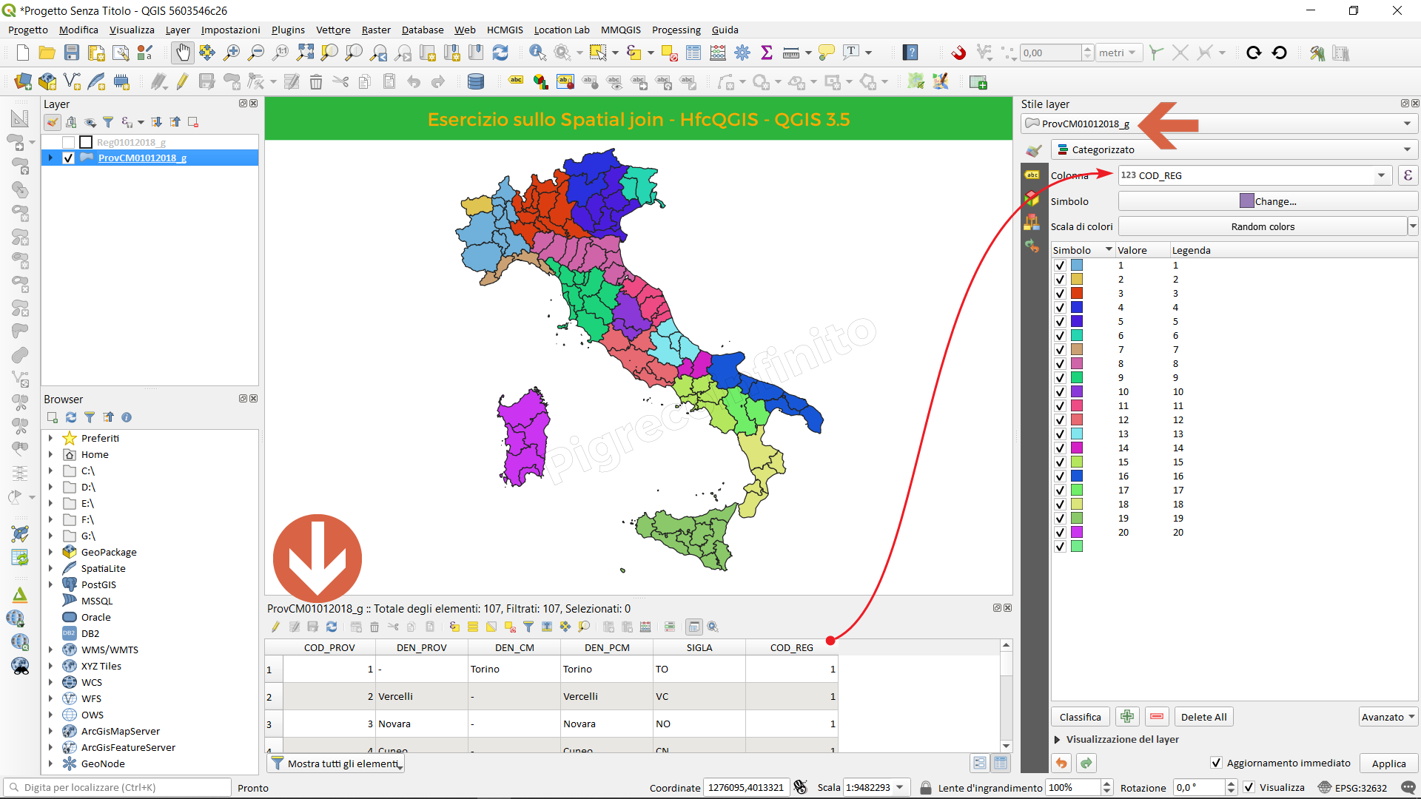Toggle the Visualizza render checkbox
Screen dimensions: 1421x799
pos(1249,787)
